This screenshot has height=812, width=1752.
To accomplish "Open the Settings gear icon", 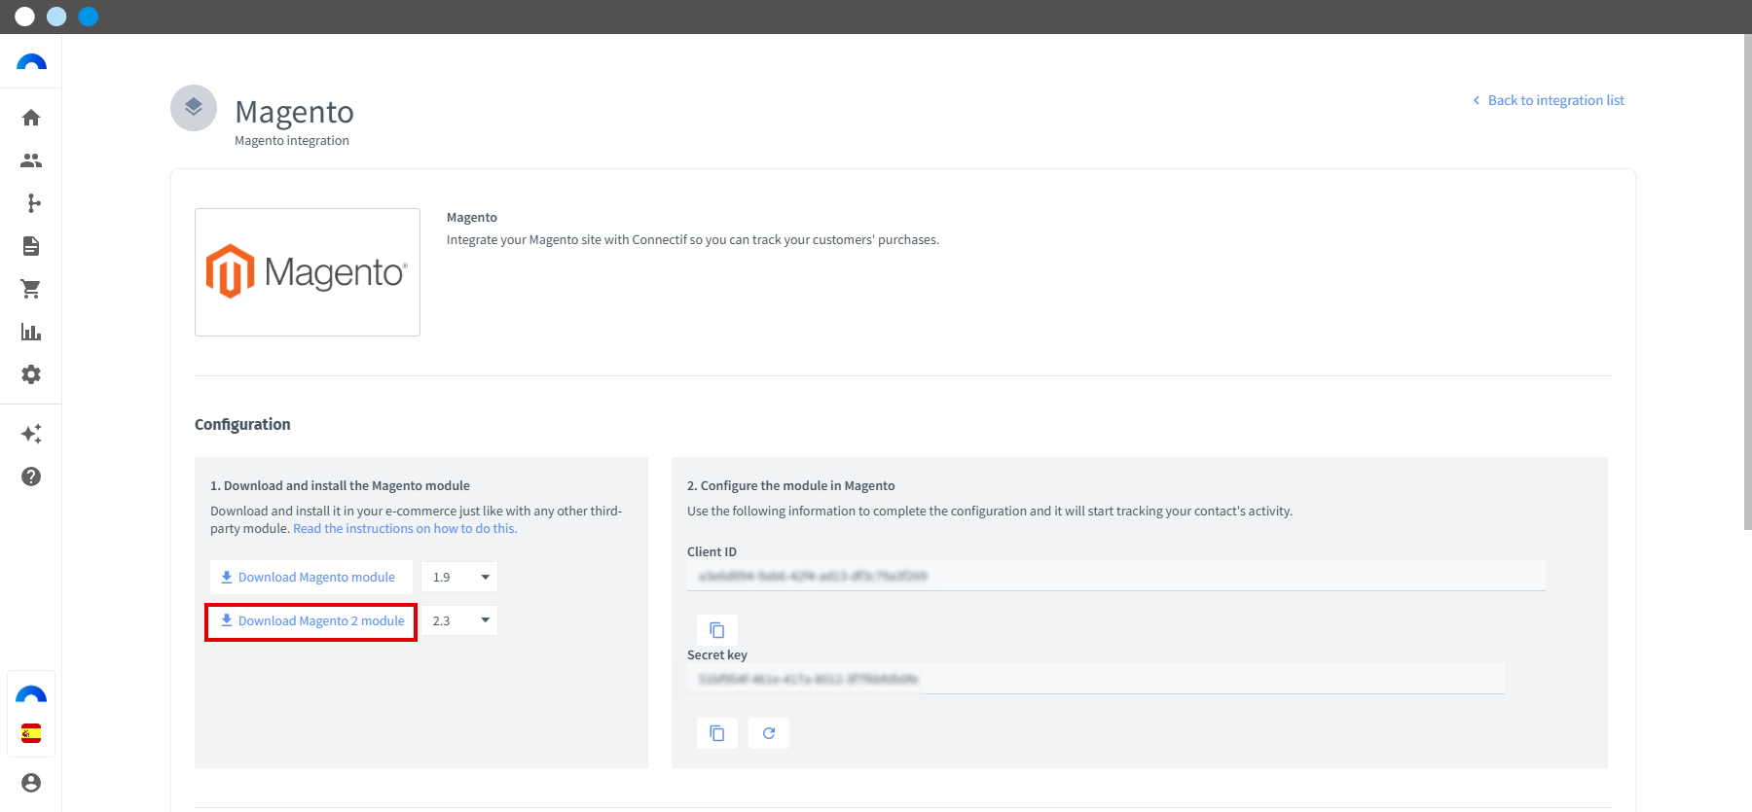I will click(31, 374).
